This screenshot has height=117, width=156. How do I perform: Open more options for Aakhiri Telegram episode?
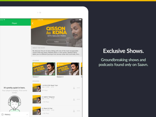click(78, 99)
